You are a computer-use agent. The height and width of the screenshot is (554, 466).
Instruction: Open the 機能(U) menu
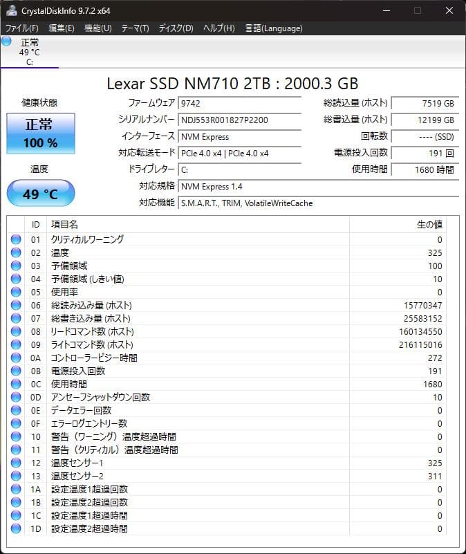tap(98, 28)
